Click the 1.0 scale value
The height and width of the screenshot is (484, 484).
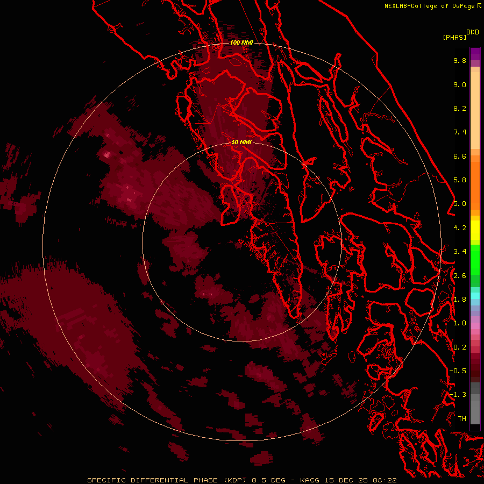460,323
